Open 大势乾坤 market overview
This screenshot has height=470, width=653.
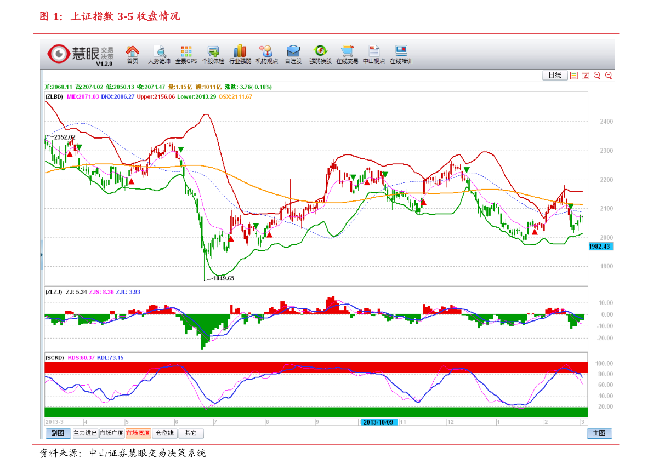point(159,54)
